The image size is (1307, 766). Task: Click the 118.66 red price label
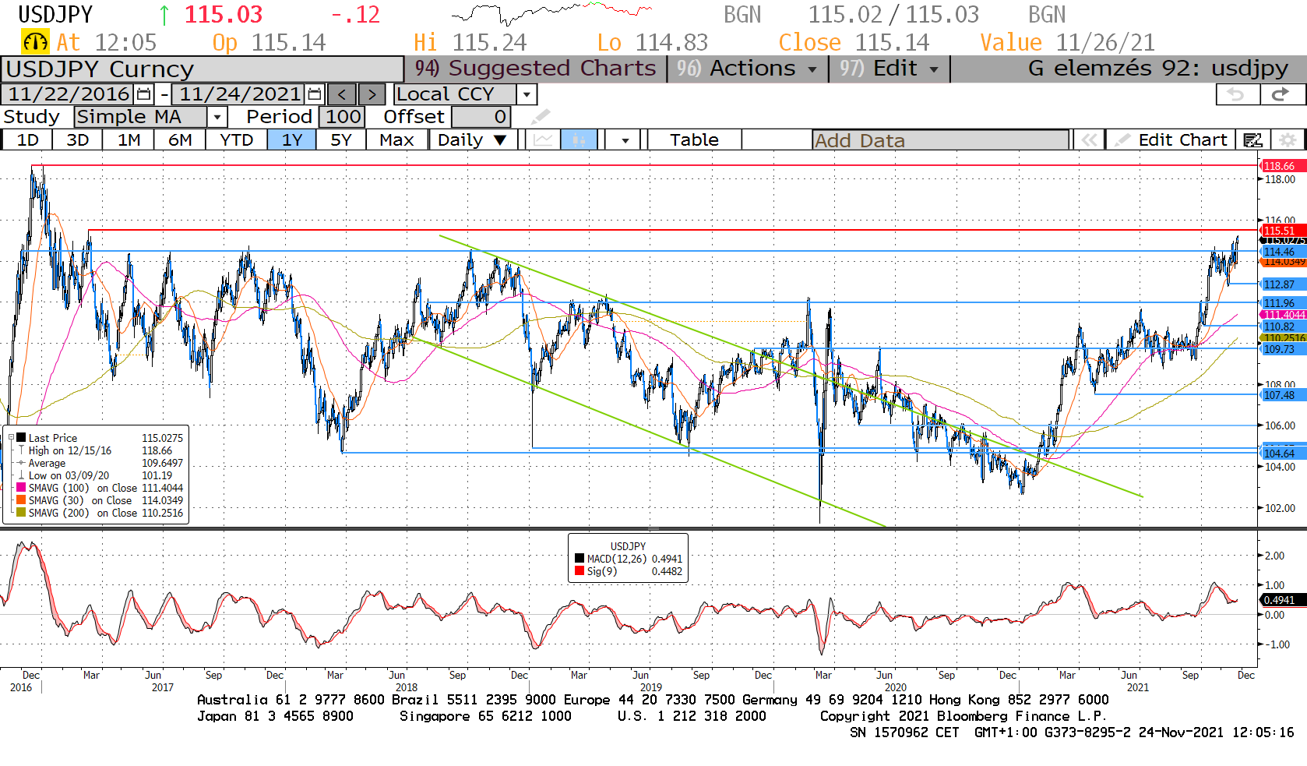(x=1281, y=166)
